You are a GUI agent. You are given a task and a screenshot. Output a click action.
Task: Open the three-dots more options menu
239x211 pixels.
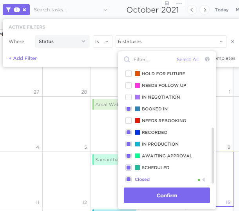point(179,3)
